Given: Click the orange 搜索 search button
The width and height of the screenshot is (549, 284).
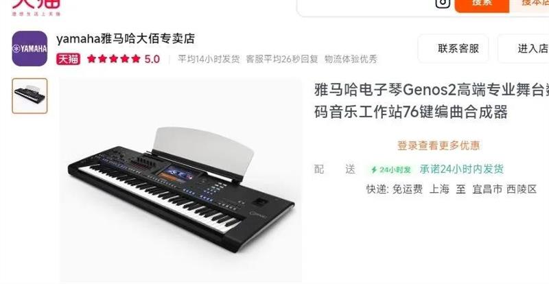Looking at the screenshot, I should pos(482,5).
